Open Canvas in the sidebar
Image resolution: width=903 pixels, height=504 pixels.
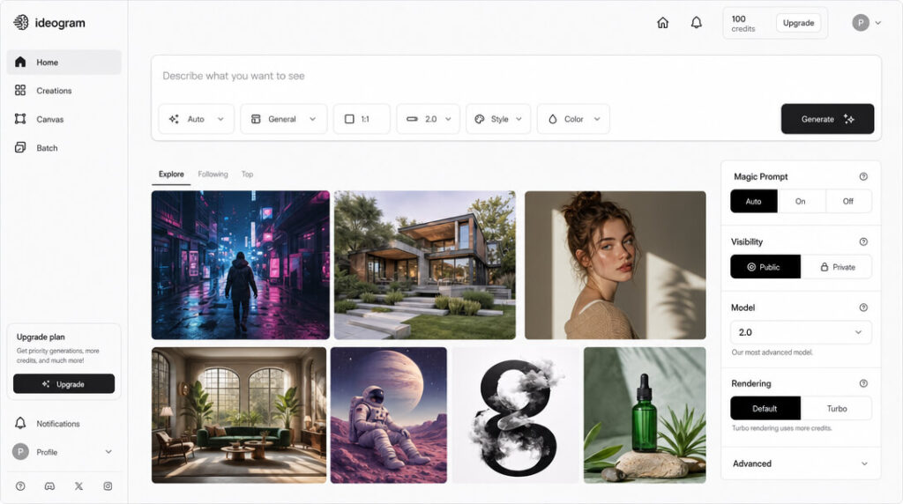[x=63, y=119]
